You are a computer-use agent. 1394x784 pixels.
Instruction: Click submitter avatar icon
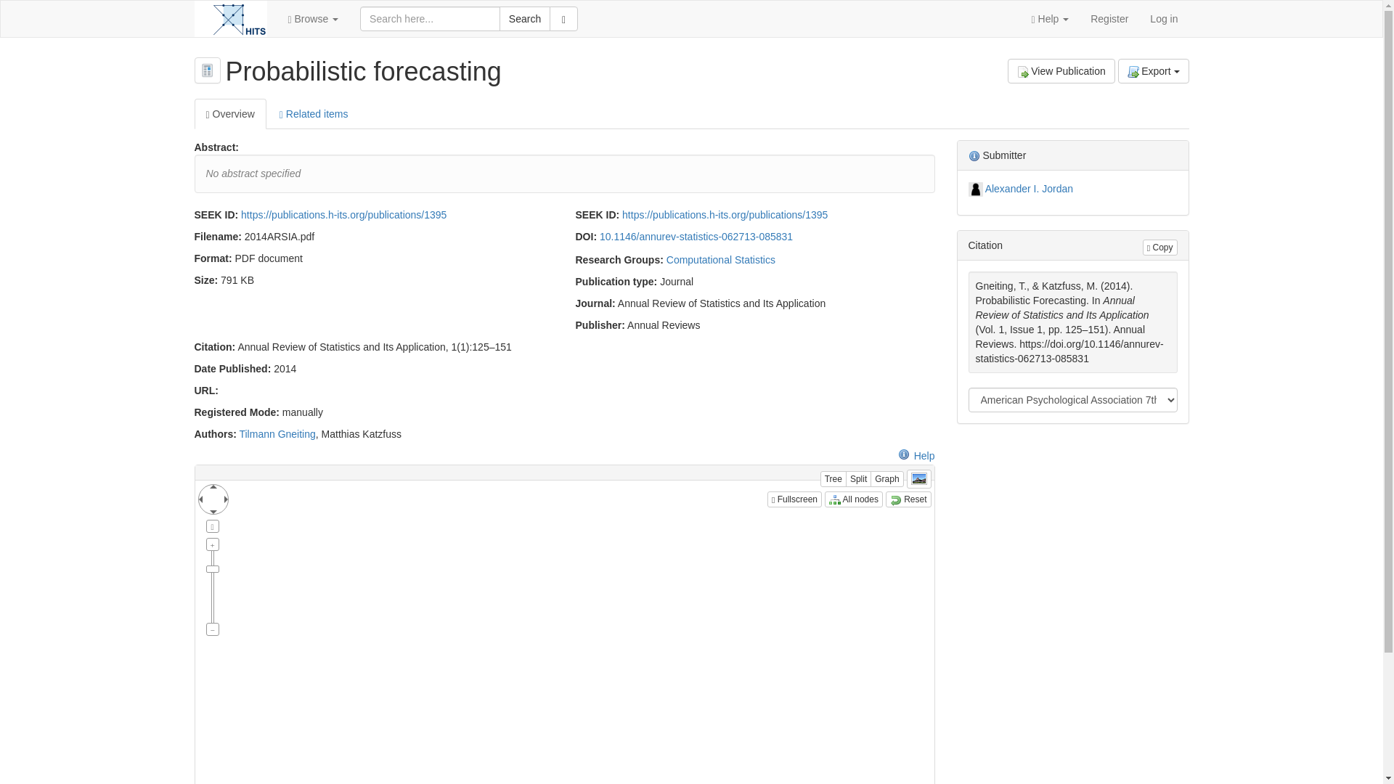coord(975,189)
